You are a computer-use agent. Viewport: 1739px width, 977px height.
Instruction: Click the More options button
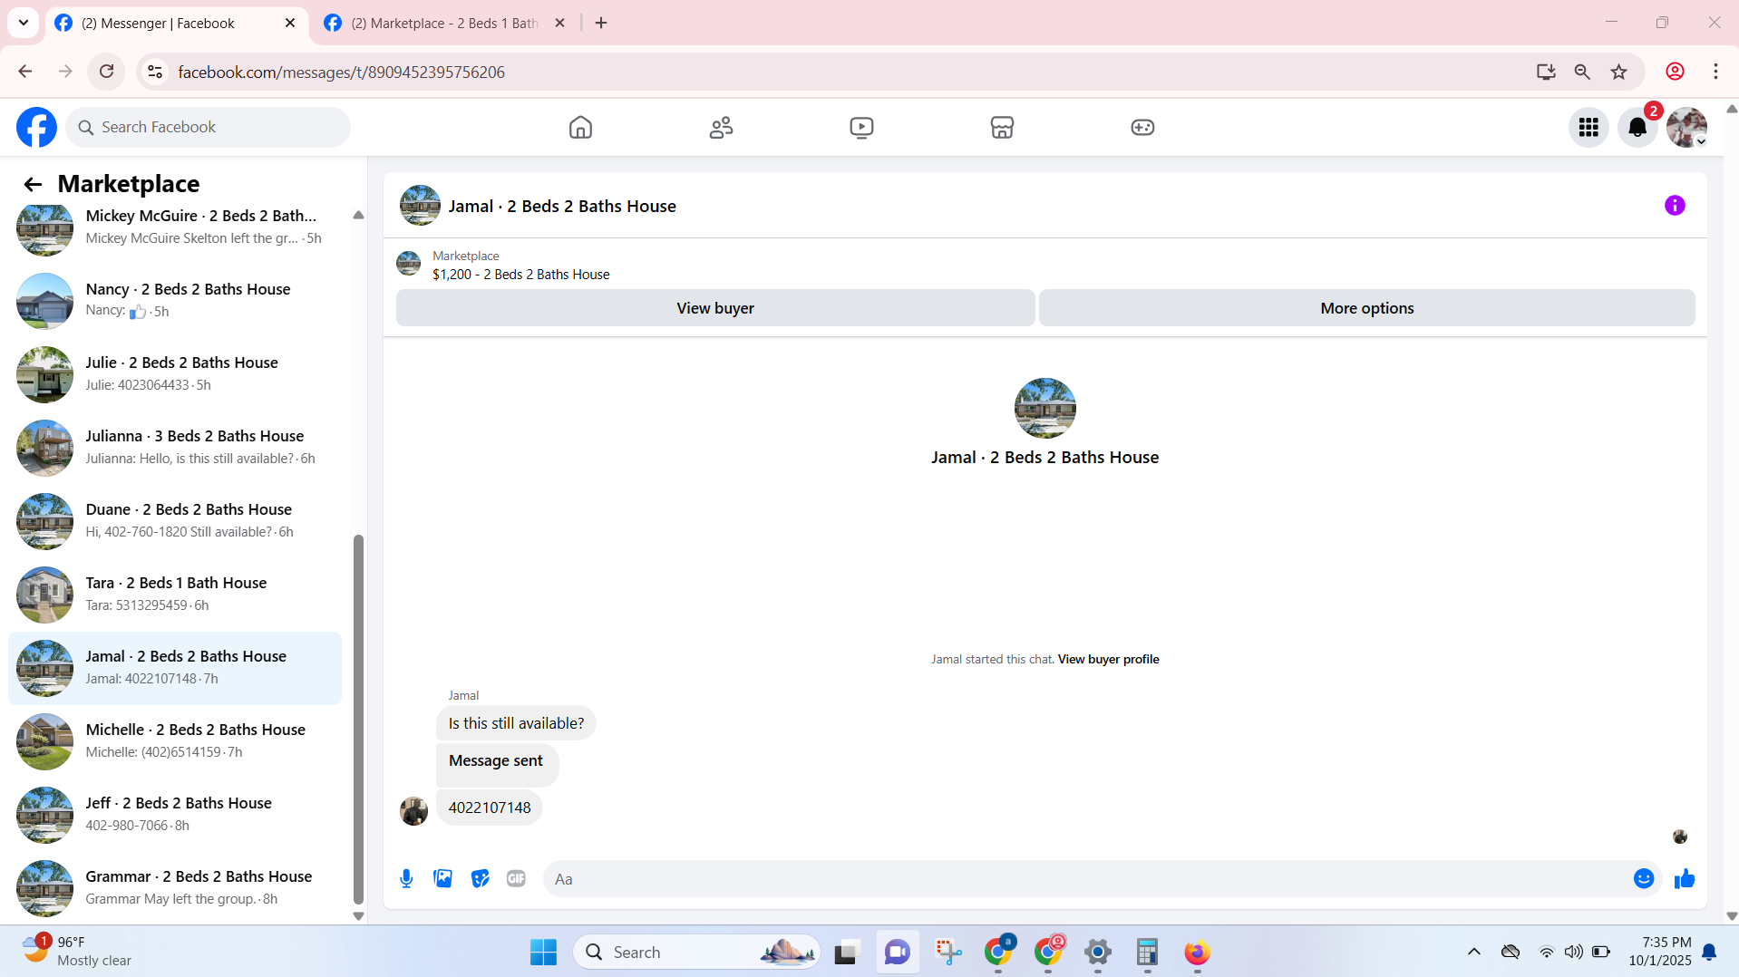[x=1367, y=308]
